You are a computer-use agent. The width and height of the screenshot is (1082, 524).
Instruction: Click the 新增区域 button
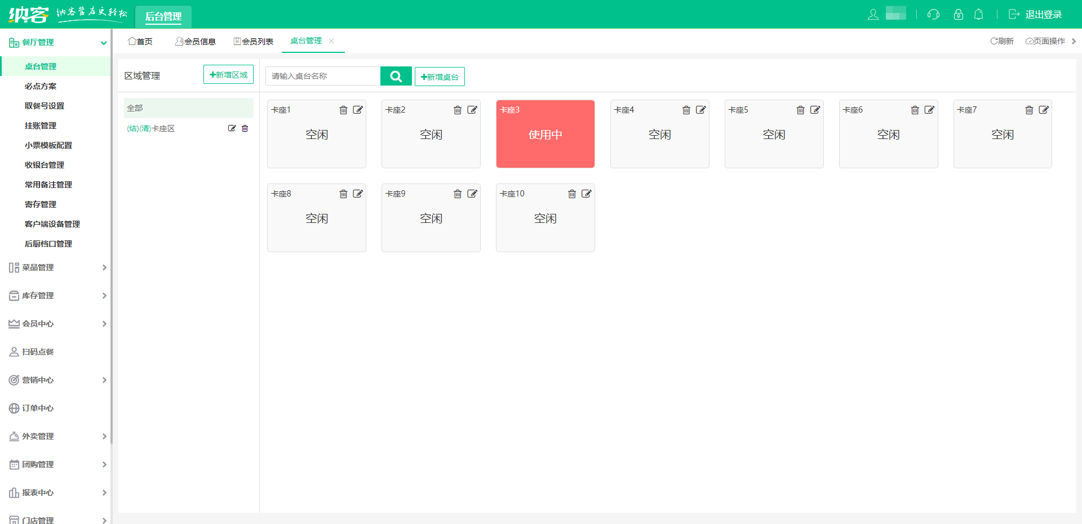click(228, 75)
